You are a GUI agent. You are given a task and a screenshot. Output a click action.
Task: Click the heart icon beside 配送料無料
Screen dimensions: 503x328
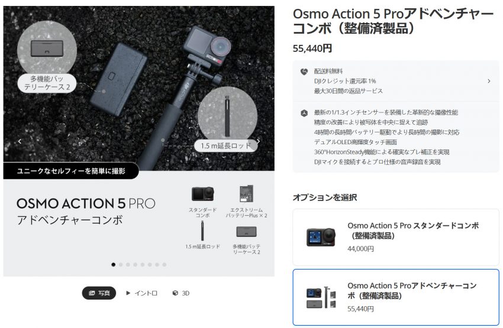click(x=304, y=72)
